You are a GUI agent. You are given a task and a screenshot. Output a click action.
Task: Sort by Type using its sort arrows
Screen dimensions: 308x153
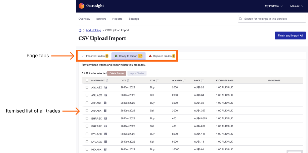click(157, 80)
